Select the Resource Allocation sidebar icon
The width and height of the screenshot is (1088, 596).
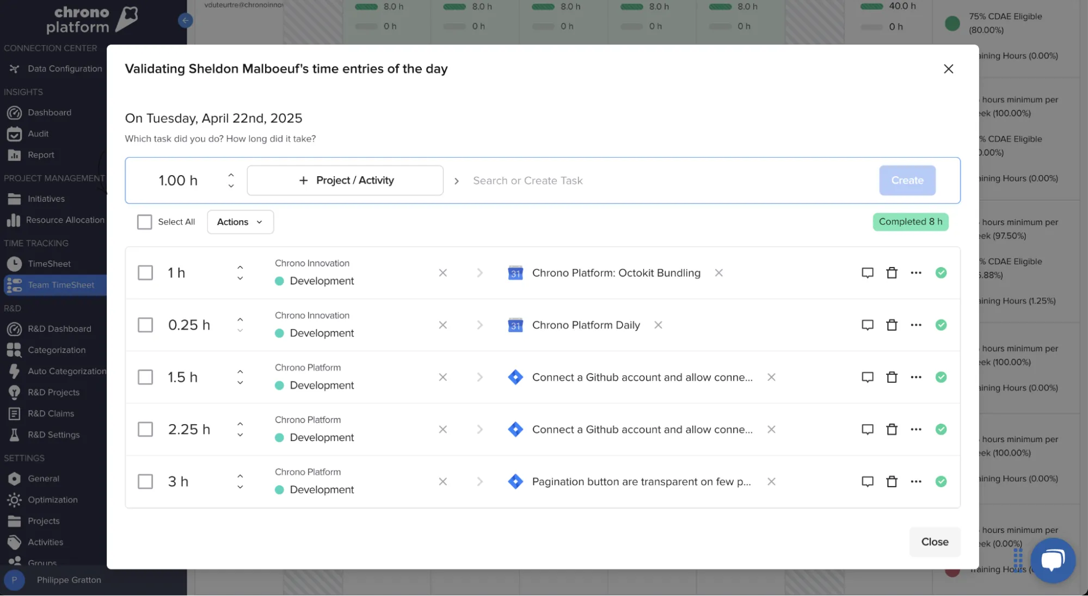14,220
